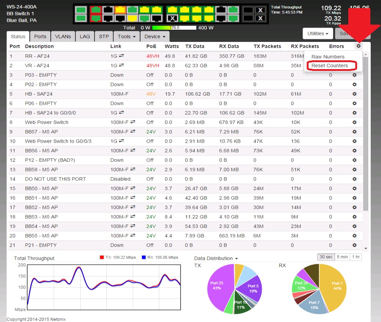The image size is (381, 322).
Task: Open the Device dropdown tab
Action: (154, 36)
